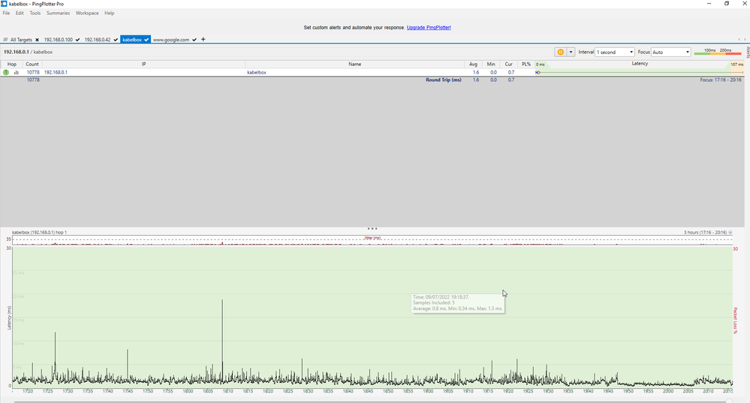Open the Interval dropdown showing 1 second

pyautogui.click(x=615, y=53)
